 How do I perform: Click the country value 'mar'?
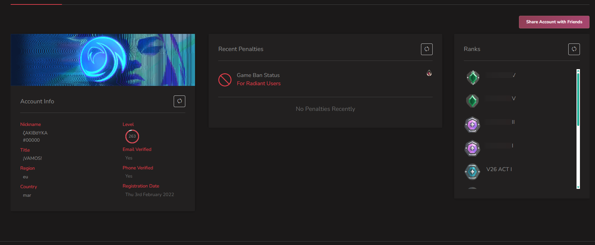pyautogui.click(x=27, y=195)
